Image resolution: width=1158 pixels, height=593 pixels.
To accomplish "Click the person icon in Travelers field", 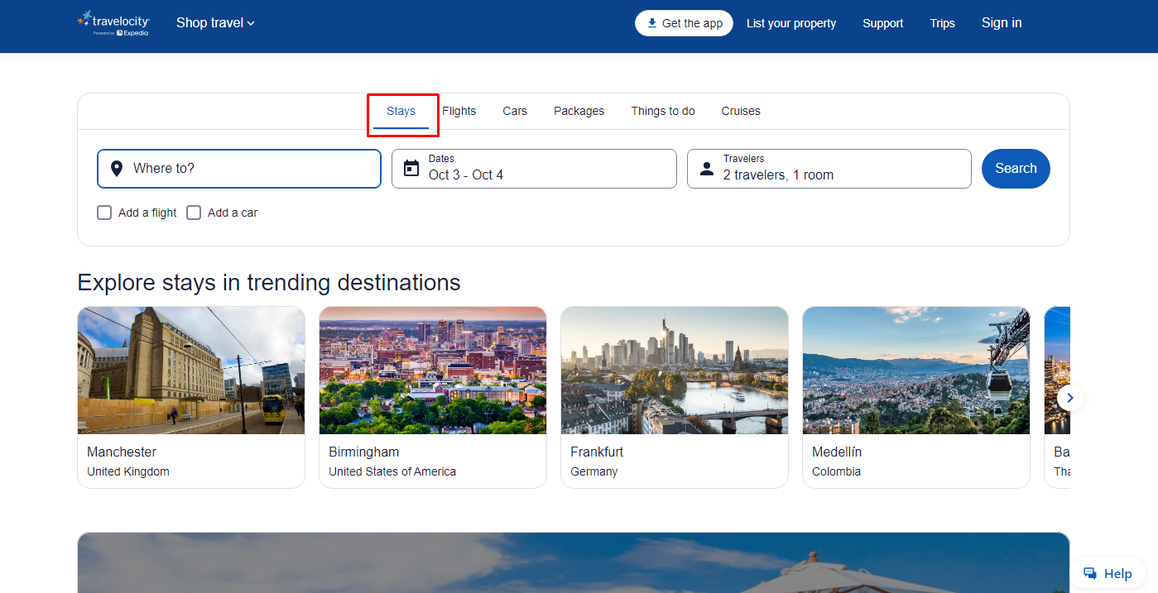I will pyautogui.click(x=706, y=169).
